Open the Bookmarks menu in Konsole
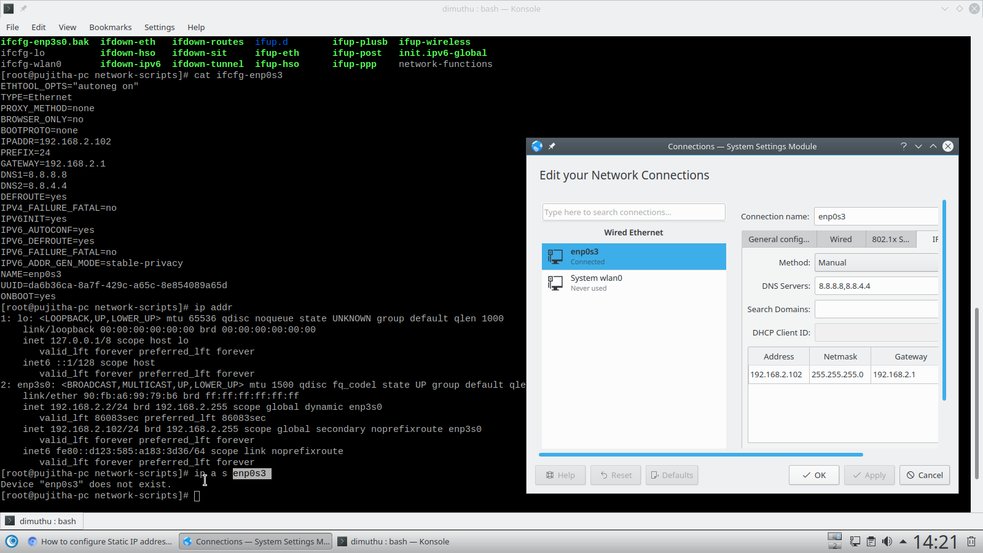 click(x=111, y=27)
